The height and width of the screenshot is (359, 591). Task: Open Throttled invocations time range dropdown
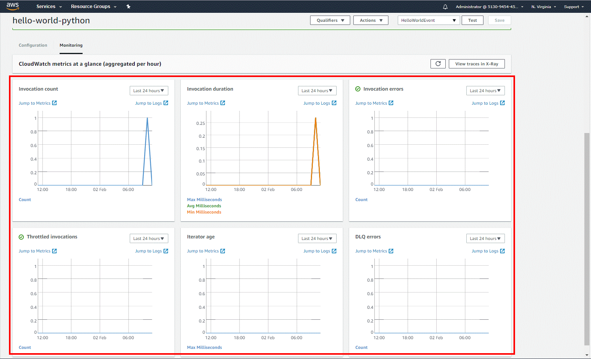pyautogui.click(x=149, y=238)
